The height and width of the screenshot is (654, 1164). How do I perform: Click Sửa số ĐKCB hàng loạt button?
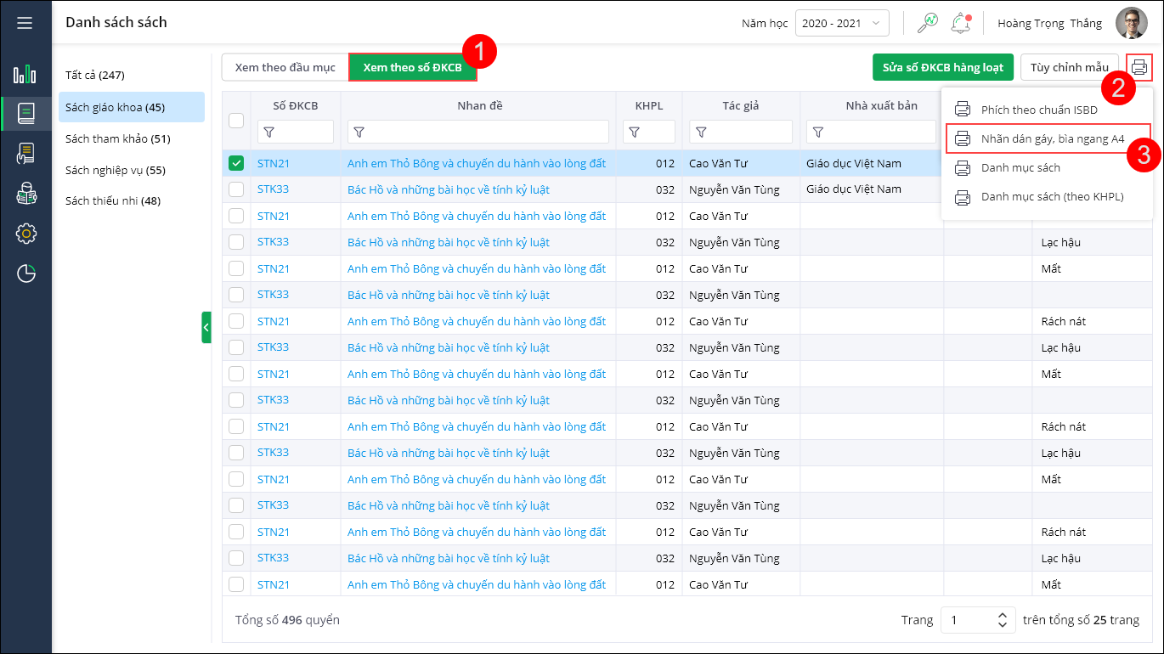tap(943, 67)
